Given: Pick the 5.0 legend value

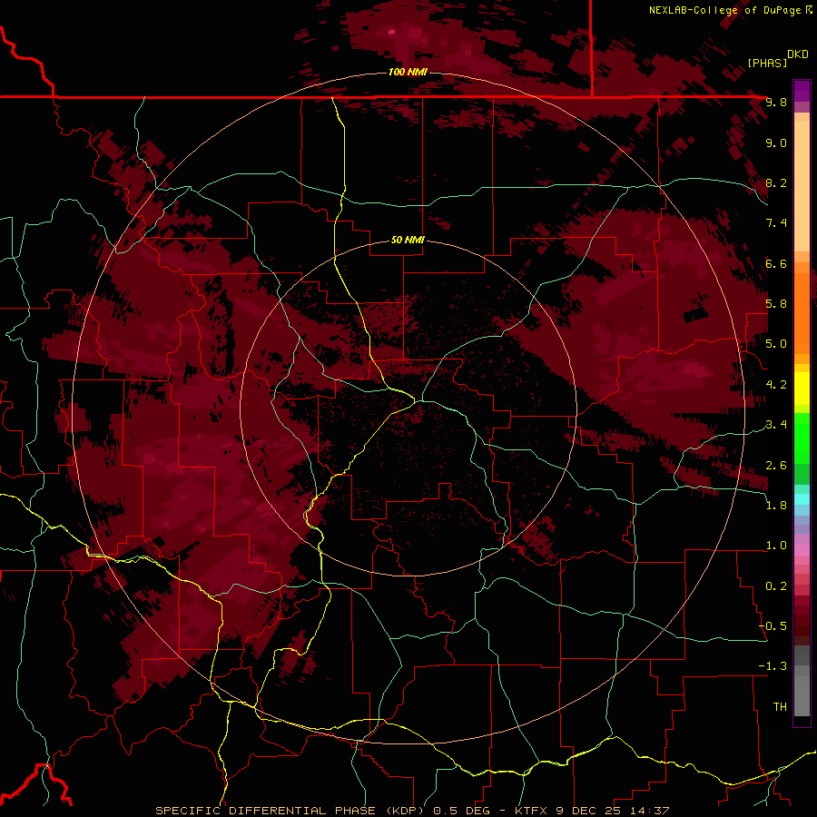Looking at the screenshot, I should coord(776,344).
